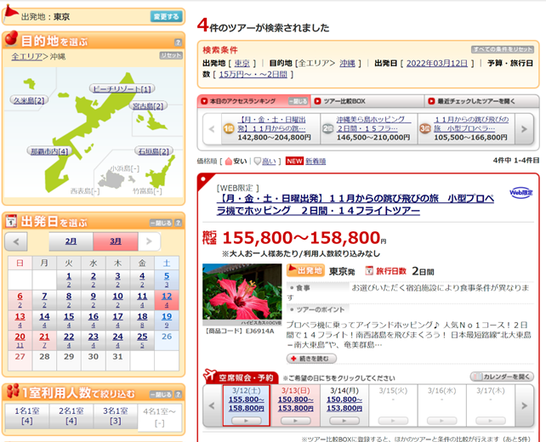Reset all conditions with すべての条件をリセット
The width and height of the screenshot is (546, 442).
point(502,50)
